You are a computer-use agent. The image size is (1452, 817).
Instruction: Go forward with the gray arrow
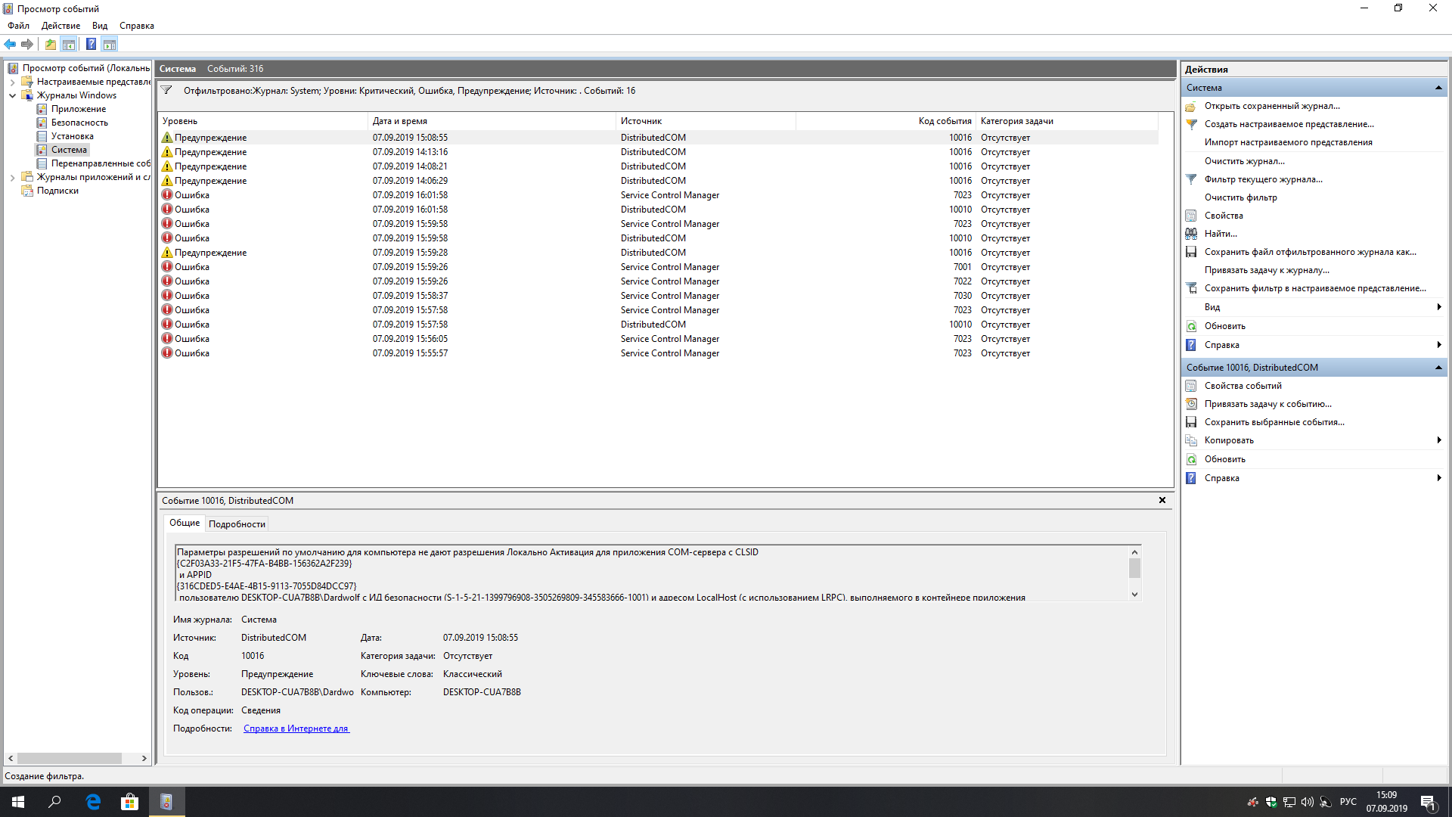27,44
